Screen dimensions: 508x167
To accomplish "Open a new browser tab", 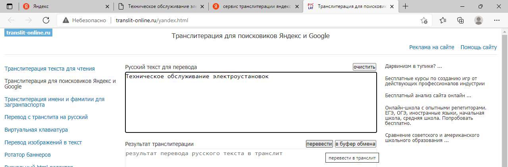I will [x=405, y=6].
